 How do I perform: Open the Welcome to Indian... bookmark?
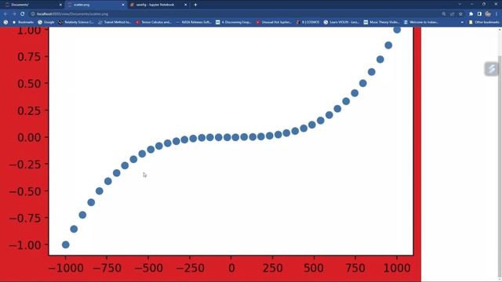point(421,22)
